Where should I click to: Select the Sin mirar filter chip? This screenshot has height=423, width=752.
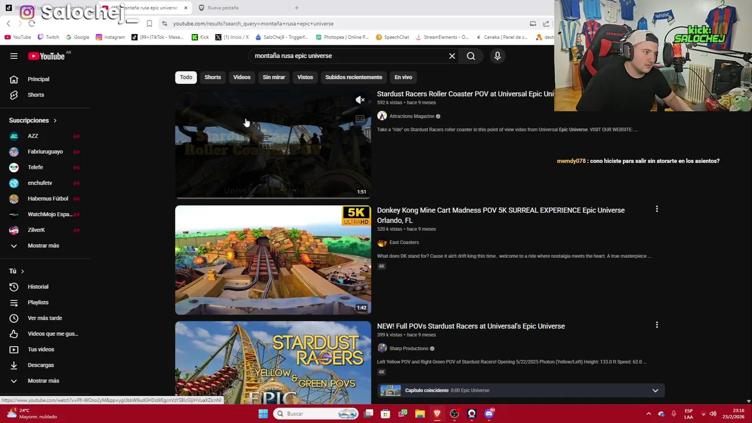274,77
